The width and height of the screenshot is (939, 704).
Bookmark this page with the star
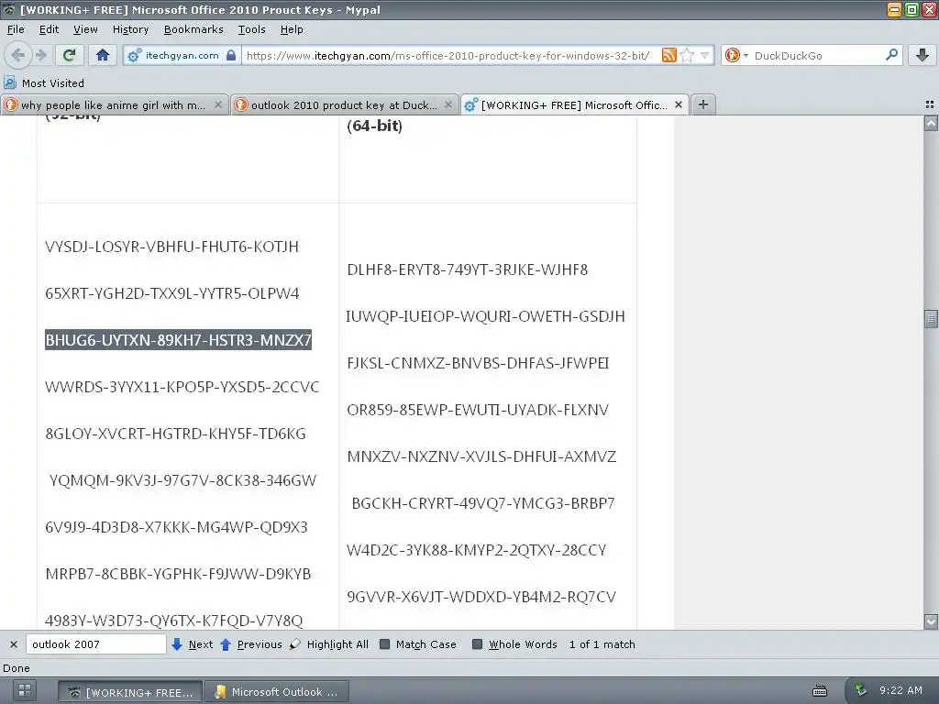[687, 55]
